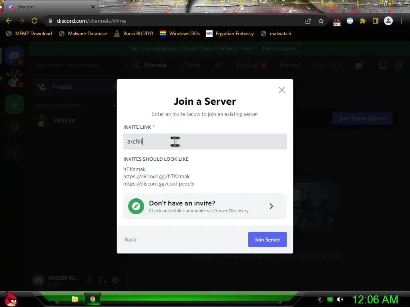Click the browser forward arrow
The height and width of the screenshot is (307, 410).
[x=22, y=21]
